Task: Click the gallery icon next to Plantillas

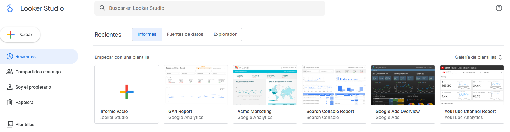Action: click(10, 124)
